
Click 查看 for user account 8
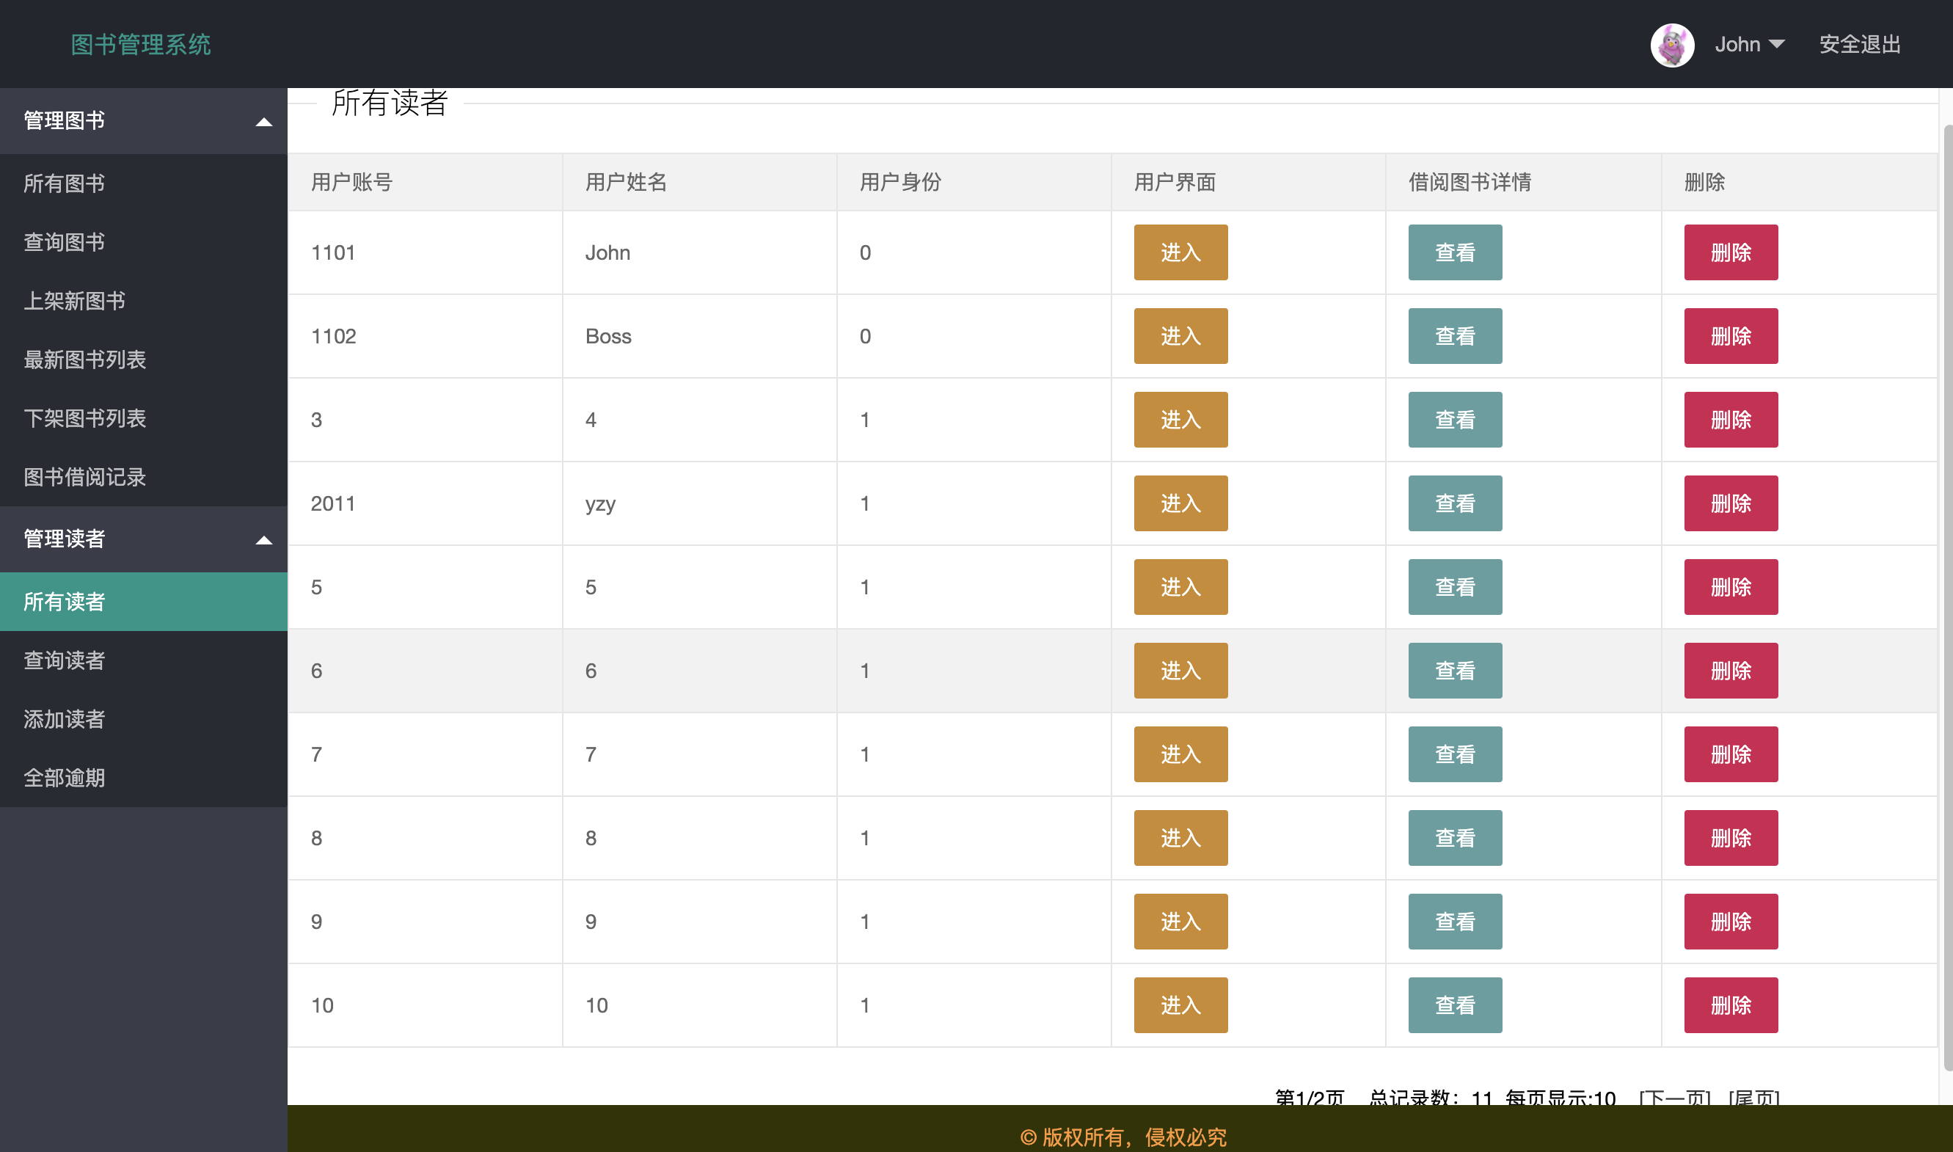tap(1455, 839)
